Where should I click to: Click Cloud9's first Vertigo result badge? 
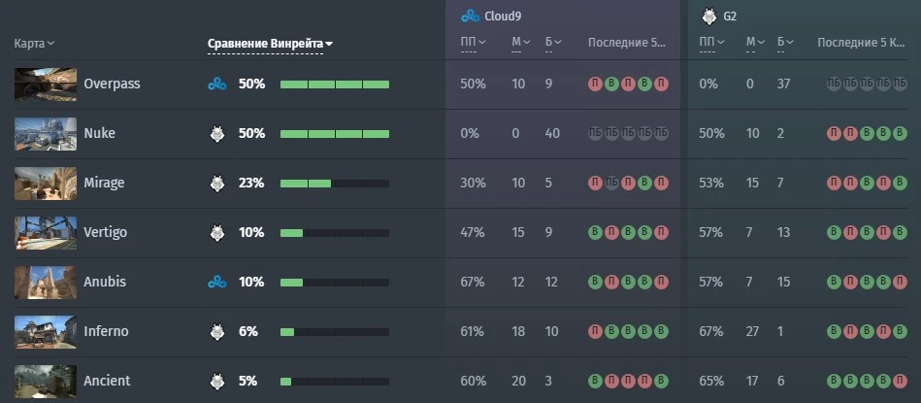[x=596, y=232]
